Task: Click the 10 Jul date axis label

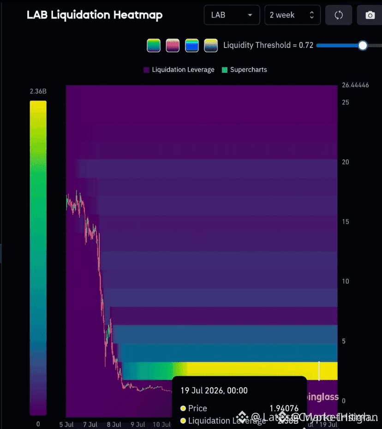Action: [161, 424]
